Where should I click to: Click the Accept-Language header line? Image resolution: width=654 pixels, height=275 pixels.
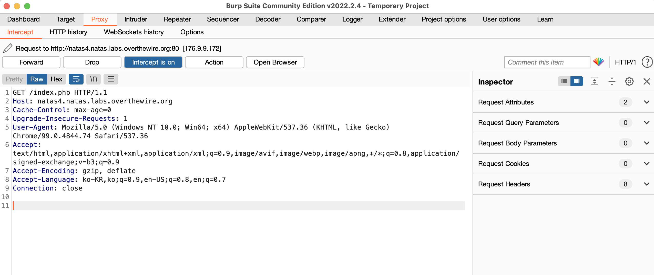(119, 179)
